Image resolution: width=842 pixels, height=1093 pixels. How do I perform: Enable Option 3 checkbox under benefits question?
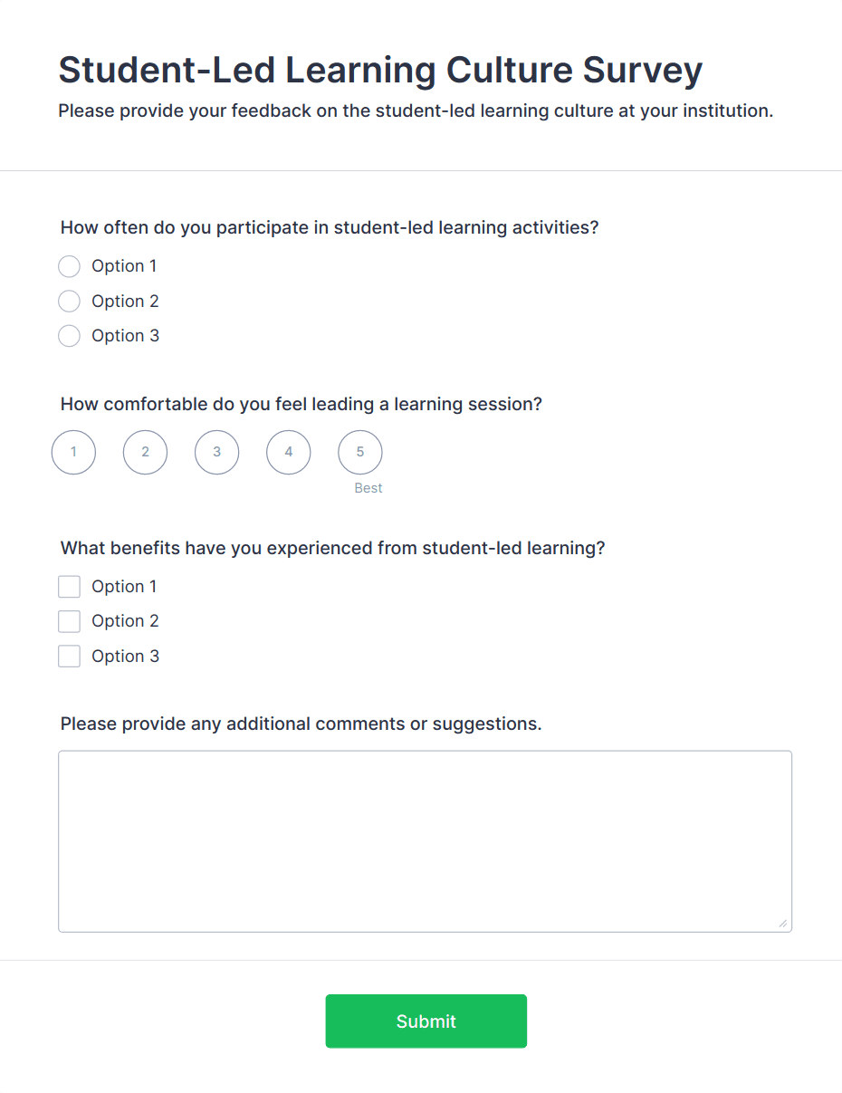[x=69, y=657]
